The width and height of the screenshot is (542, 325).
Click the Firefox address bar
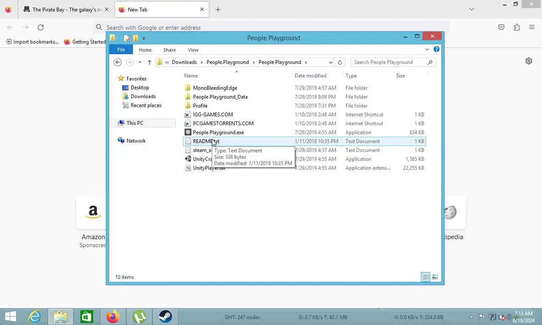coord(271,28)
